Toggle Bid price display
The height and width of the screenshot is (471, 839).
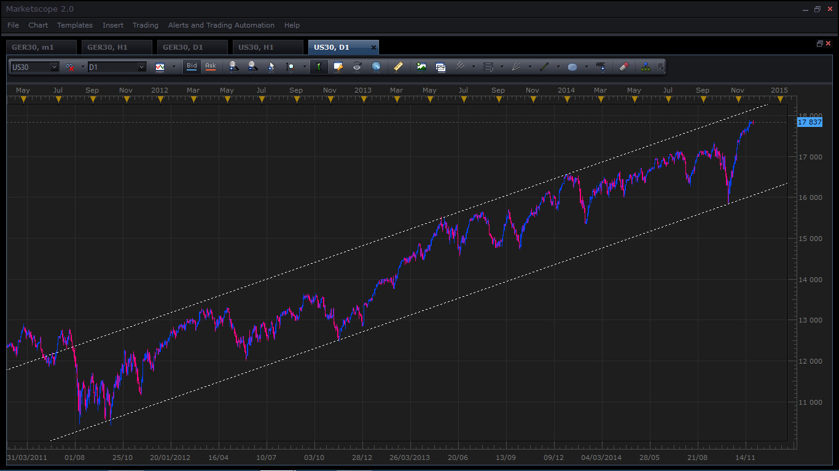click(x=192, y=66)
